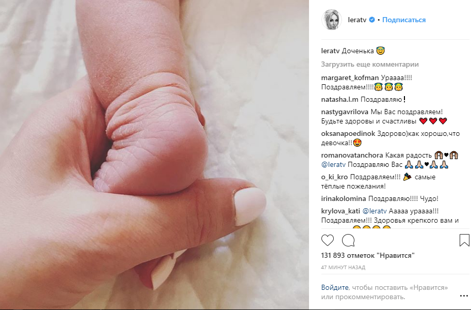This screenshot has height=310, width=471.
Task: Open the oksanapoedinok profile link
Action: 348,134
